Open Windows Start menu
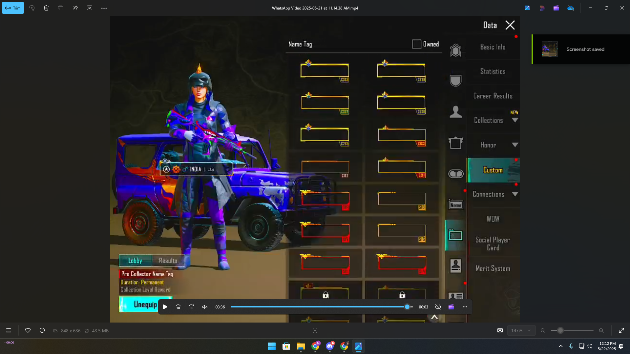This screenshot has height=354, width=630. (x=272, y=346)
